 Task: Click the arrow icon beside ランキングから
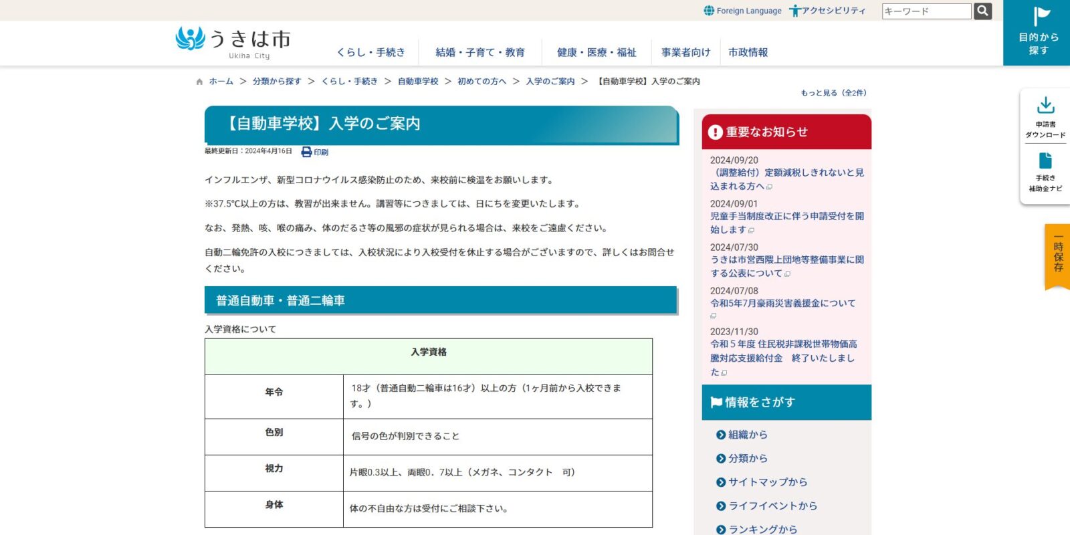pos(721,530)
